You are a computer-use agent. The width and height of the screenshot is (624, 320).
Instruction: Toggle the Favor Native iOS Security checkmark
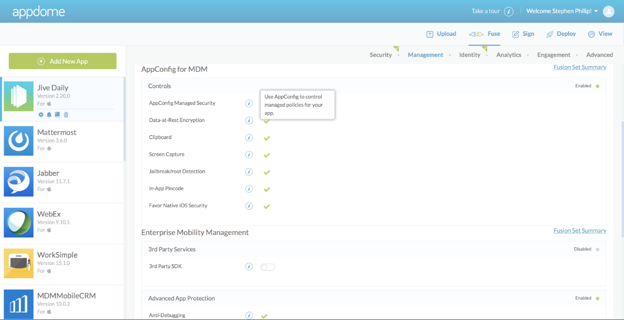(x=267, y=206)
